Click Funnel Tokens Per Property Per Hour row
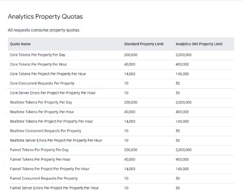Screen dimensions: 242x190 (x=40, y=159)
